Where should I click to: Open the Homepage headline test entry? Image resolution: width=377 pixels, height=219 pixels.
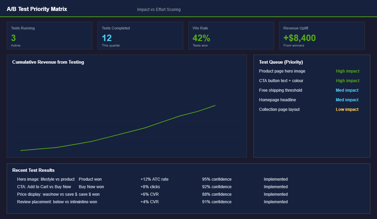(278, 100)
